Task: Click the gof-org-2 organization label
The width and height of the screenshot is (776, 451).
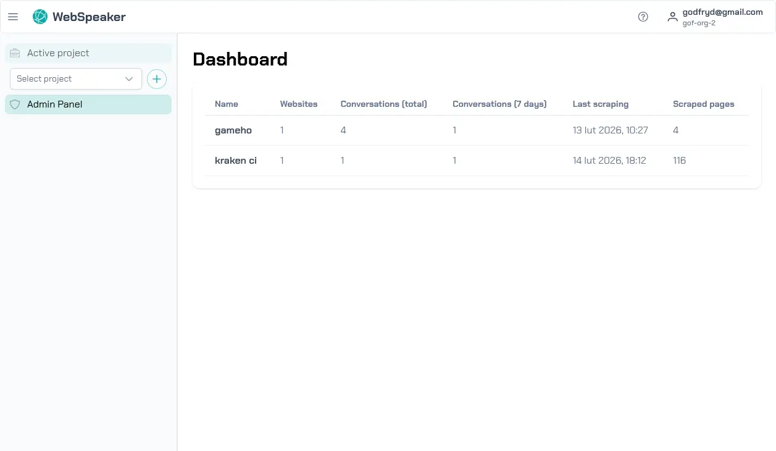Action: click(x=698, y=23)
